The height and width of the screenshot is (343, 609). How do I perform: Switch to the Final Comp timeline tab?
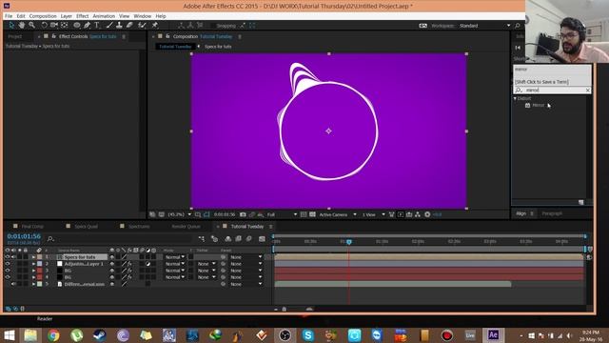pyautogui.click(x=32, y=227)
